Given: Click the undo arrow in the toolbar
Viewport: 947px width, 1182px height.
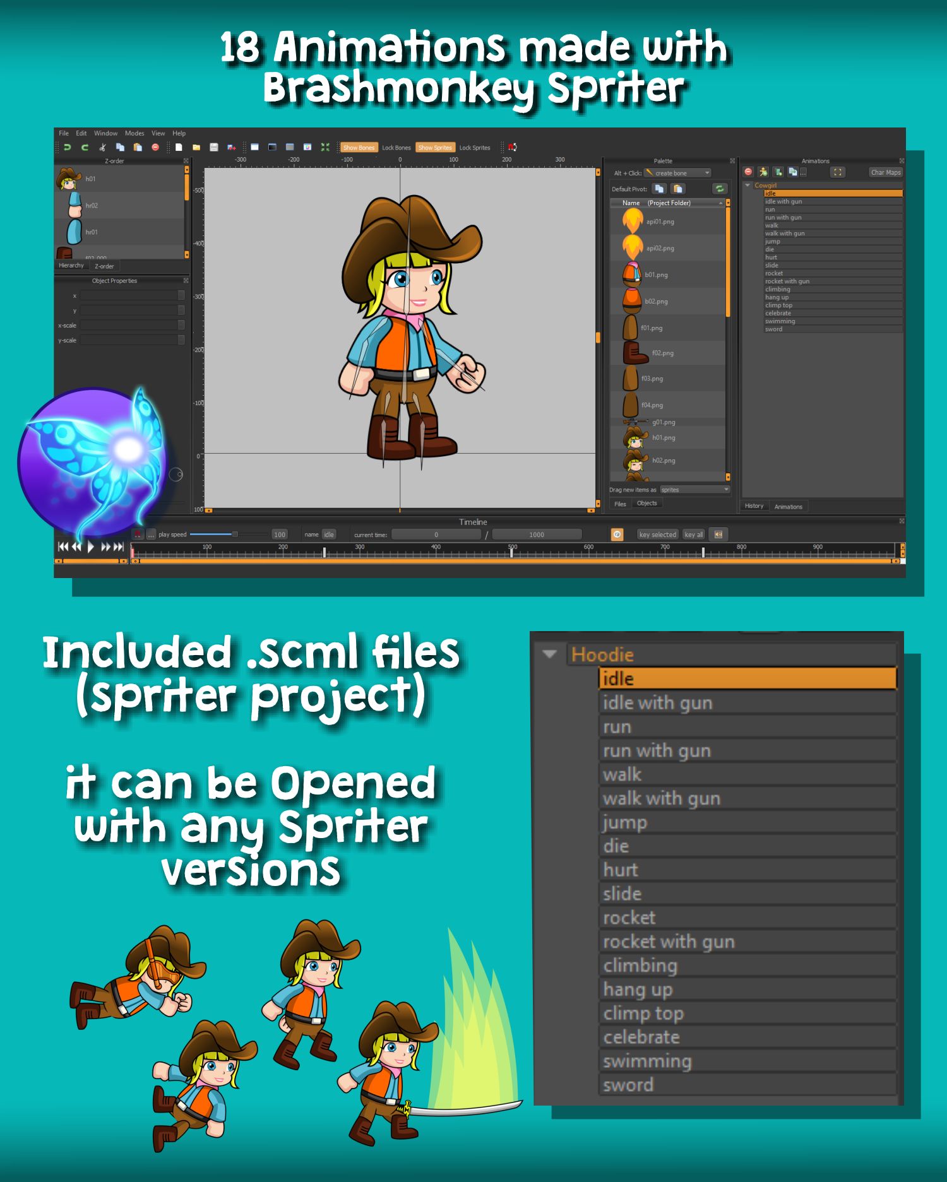Looking at the screenshot, I should click(x=68, y=147).
